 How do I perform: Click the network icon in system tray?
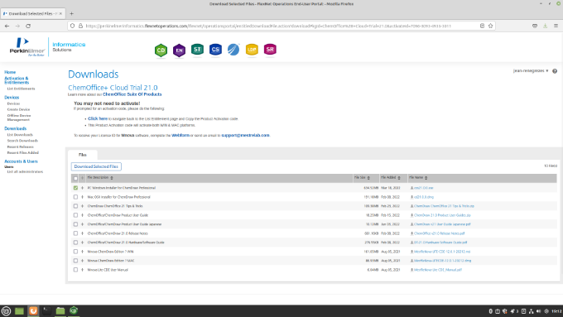[531, 311]
